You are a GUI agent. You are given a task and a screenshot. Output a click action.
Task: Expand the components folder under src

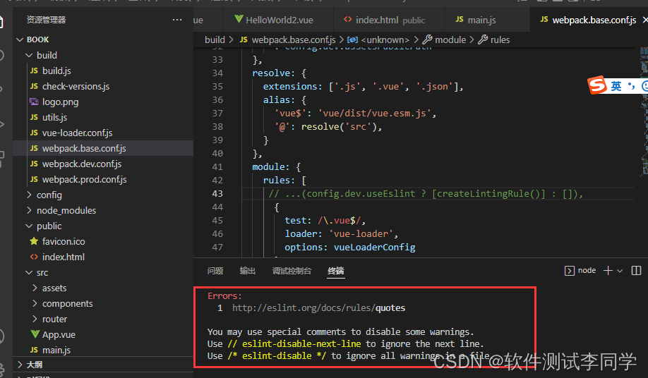[x=67, y=303]
